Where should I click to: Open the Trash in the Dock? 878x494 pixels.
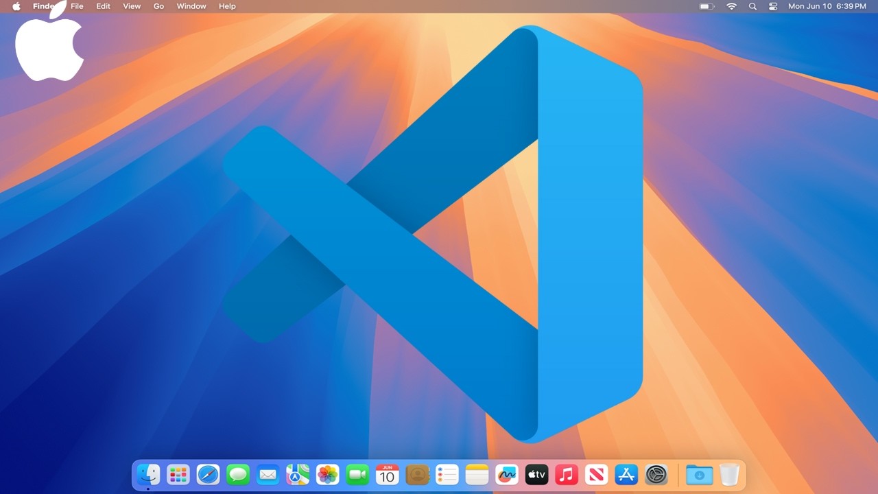click(729, 474)
